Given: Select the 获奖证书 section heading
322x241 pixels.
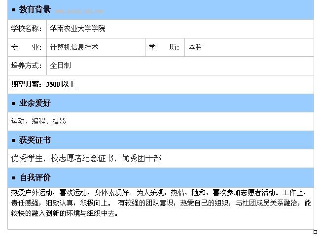Looking at the screenshot, I should pyautogui.click(x=35, y=140).
